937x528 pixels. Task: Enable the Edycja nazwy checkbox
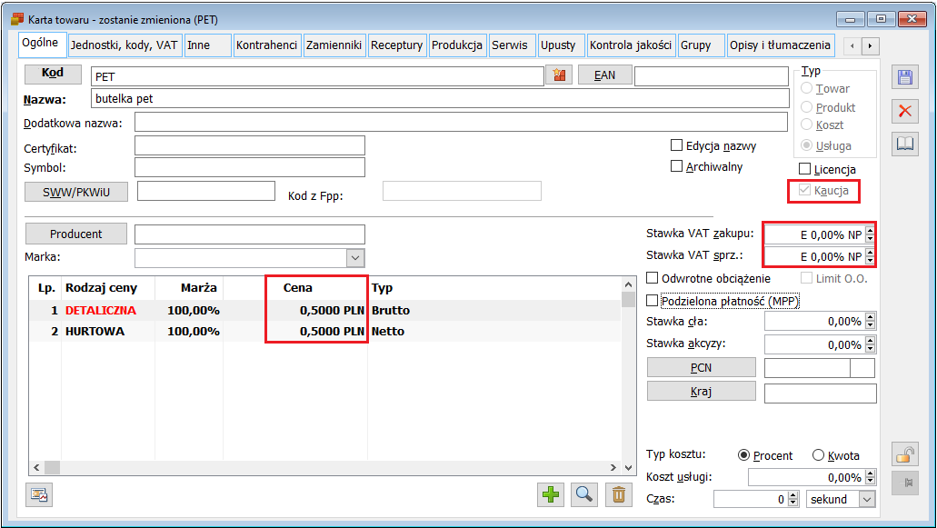[x=676, y=145]
